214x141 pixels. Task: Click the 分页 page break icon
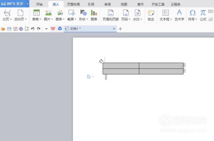click(x=7, y=13)
